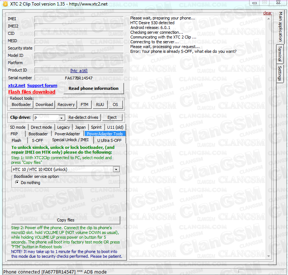Click the log scrollbar up arrow
The image size is (288, 275).
coord(269,19)
